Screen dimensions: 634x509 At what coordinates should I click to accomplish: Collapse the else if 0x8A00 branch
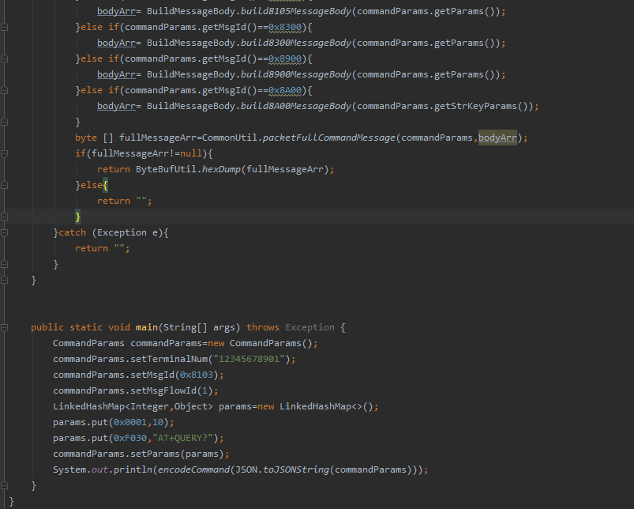point(6,90)
